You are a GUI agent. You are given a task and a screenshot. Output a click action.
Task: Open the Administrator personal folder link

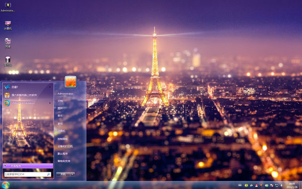point(65,94)
